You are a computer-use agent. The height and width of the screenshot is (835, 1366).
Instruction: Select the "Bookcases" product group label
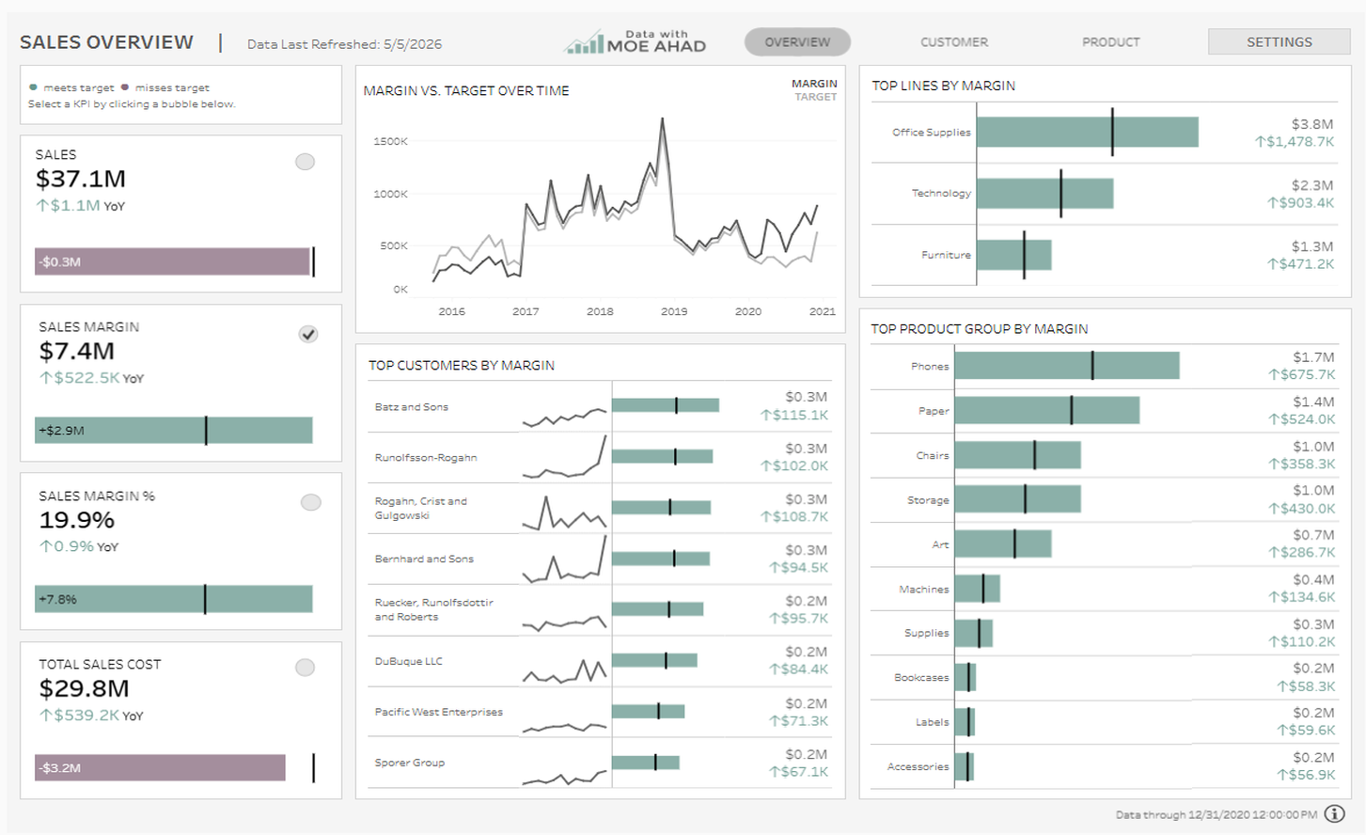tap(922, 678)
